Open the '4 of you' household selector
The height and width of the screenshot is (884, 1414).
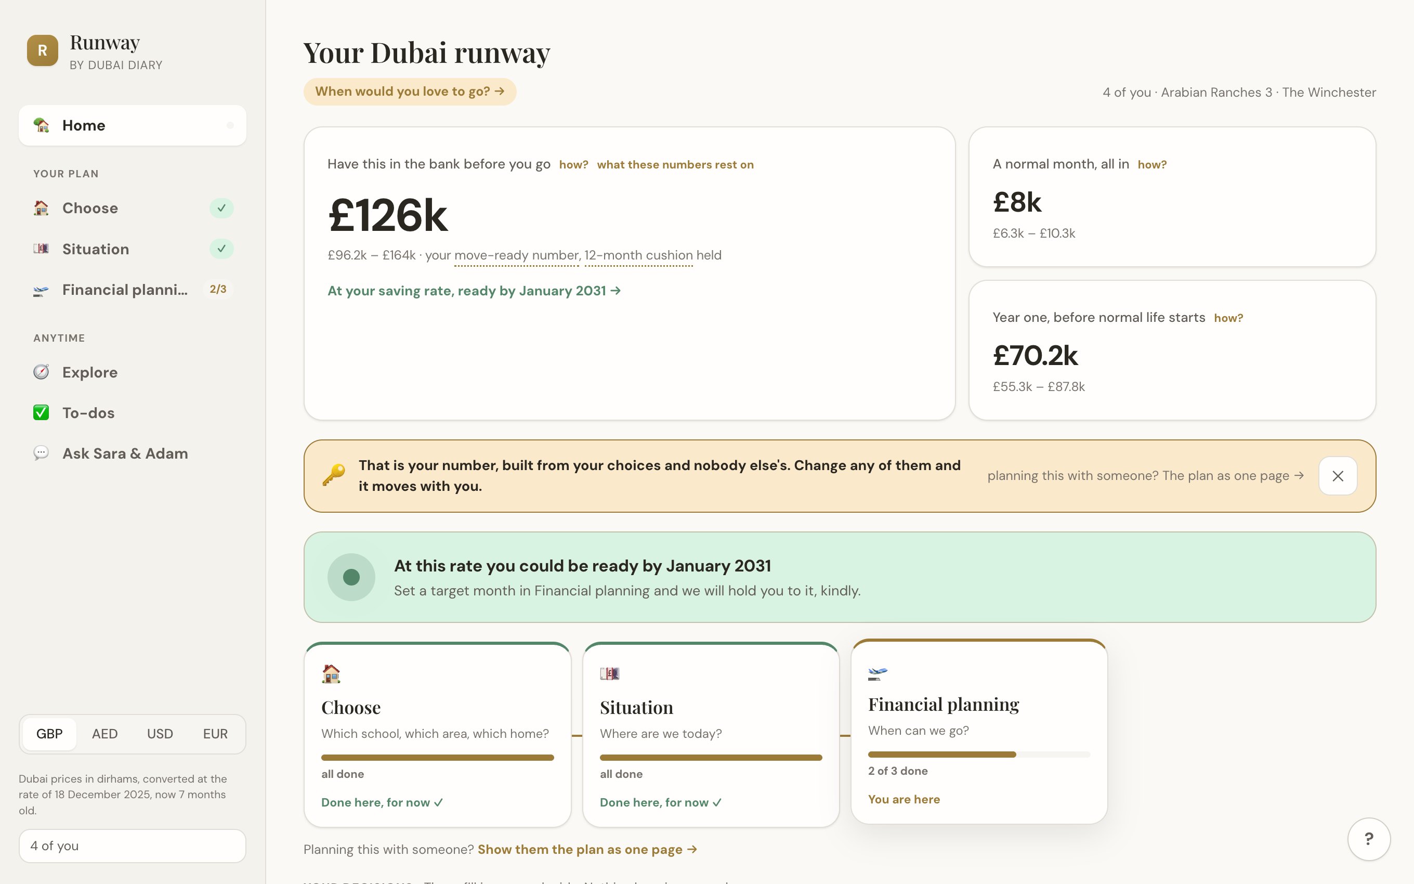point(132,846)
